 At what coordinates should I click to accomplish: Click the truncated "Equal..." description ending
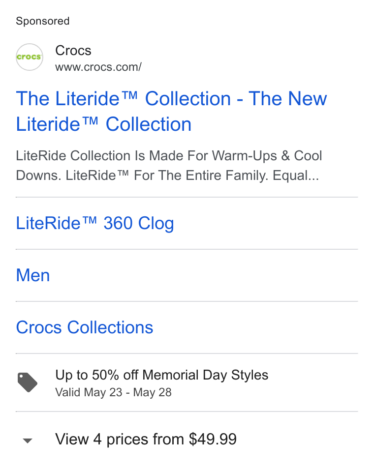pyautogui.click(x=296, y=176)
